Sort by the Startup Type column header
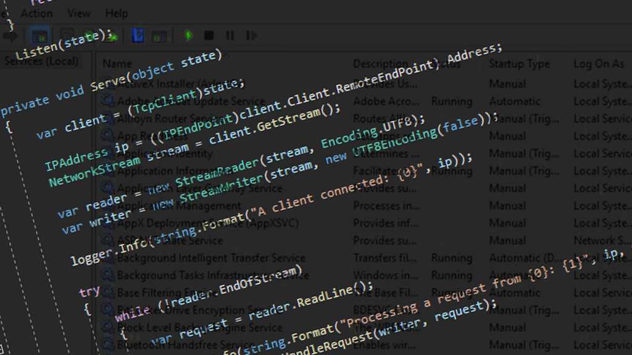Screen dimensions: 632x355 tap(519, 63)
